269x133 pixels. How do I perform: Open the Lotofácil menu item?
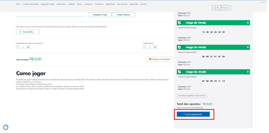[71, 4]
